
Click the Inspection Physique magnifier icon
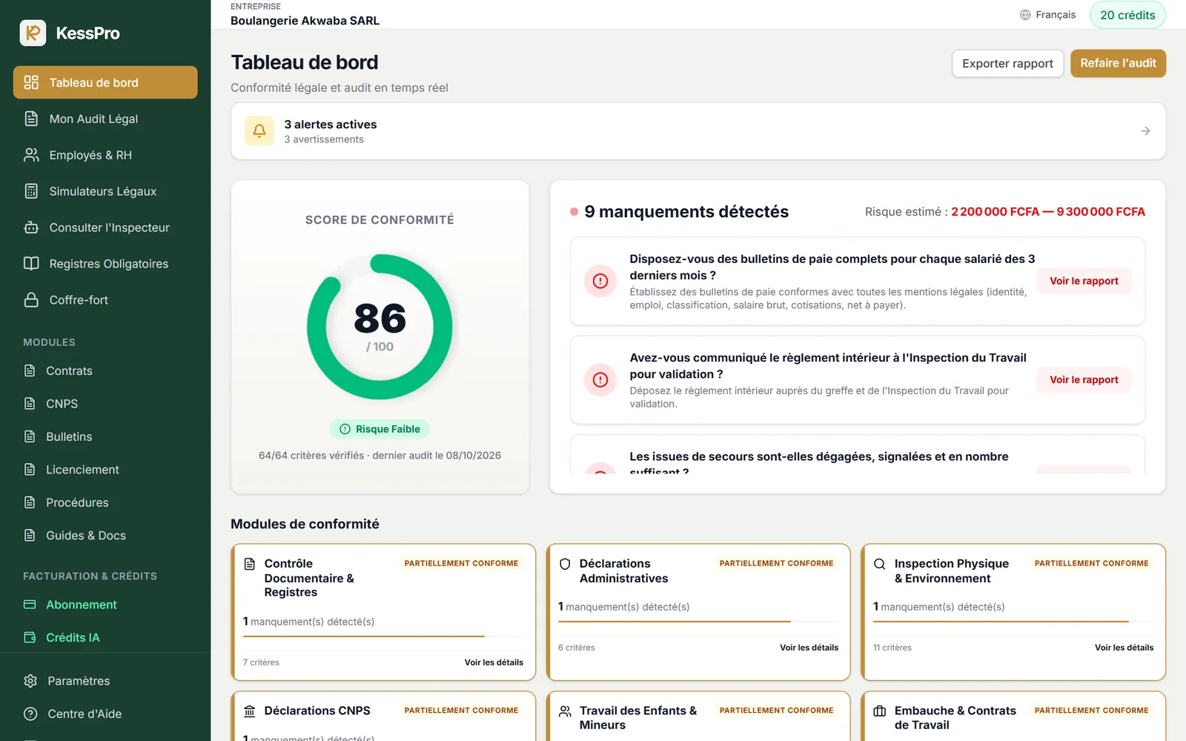880,564
